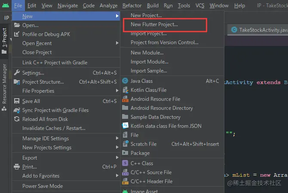288x193 pixels.
Task: Click the Kotlin data class JSON icon
Action: click(x=125, y=126)
